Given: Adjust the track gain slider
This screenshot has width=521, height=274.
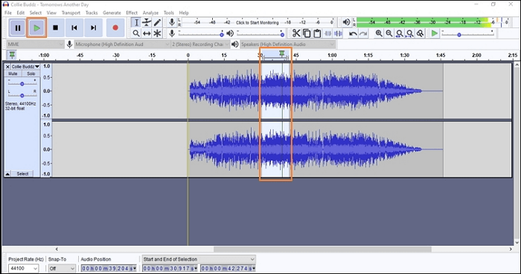Looking at the screenshot, I should (22, 84).
